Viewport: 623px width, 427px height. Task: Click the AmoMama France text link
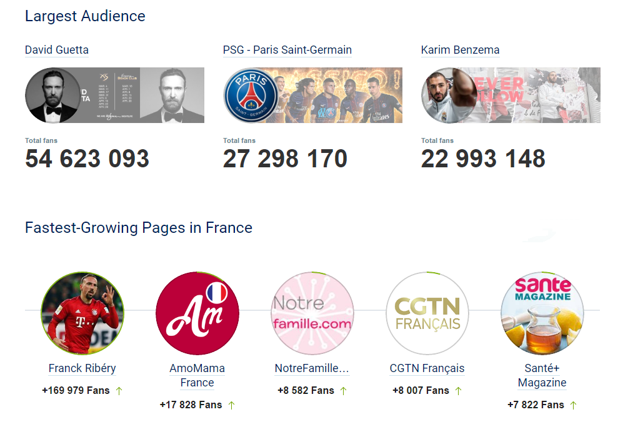197,374
